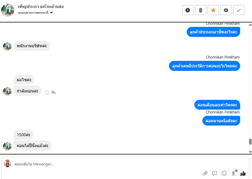Click scrollbar up arrow in chat
The height and width of the screenshot is (179, 252).
click(250, 25)
